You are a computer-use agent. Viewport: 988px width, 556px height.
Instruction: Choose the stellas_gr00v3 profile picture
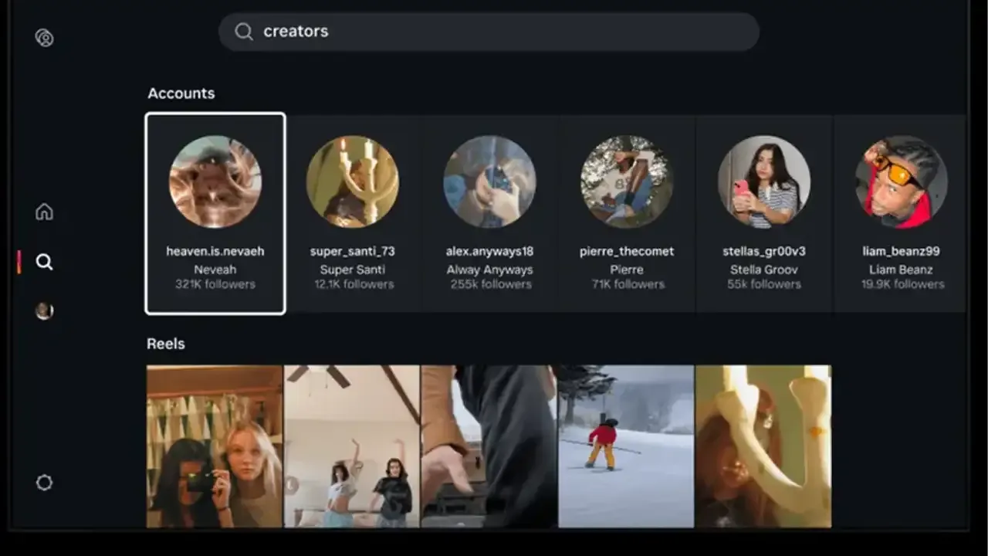click(764, 182)
